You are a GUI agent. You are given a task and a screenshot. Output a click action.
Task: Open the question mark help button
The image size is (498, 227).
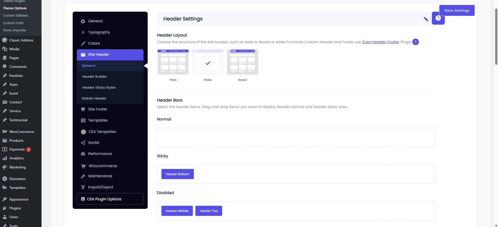[x=438, y=18]
